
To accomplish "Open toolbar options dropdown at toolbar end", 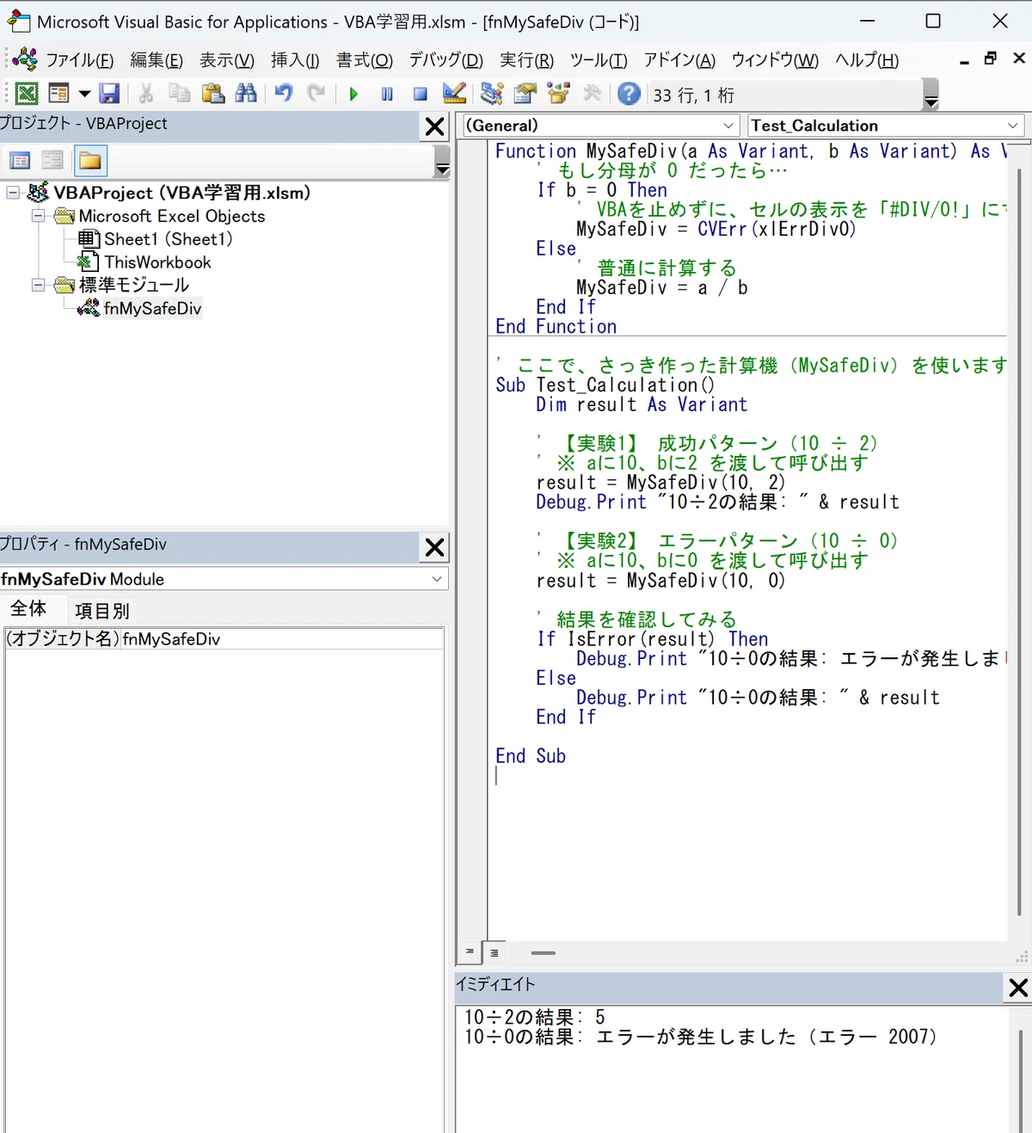I will (931, 94).
